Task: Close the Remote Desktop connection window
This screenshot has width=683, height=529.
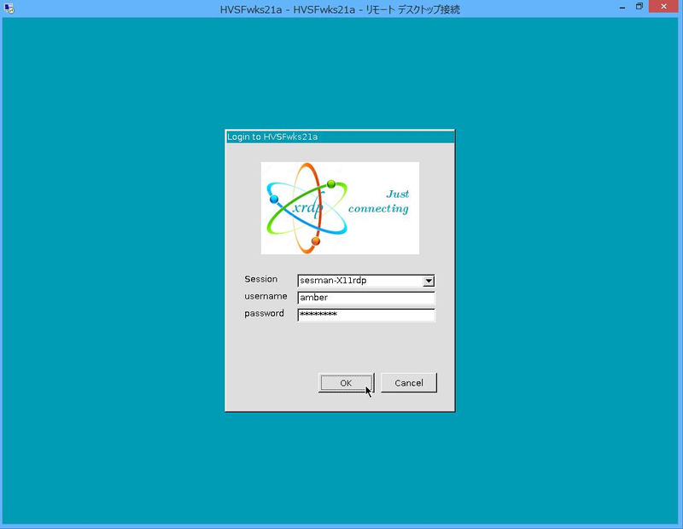Action: [666, 7]
